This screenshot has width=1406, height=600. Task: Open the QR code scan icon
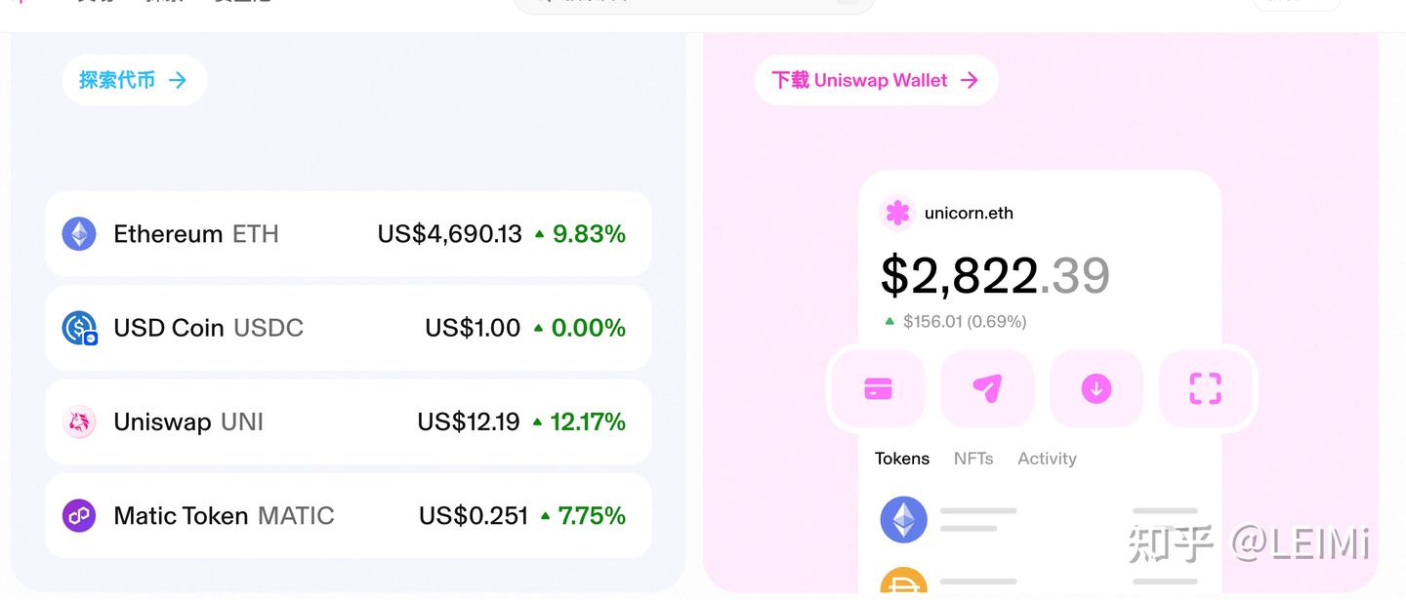tap(1207, 388)
